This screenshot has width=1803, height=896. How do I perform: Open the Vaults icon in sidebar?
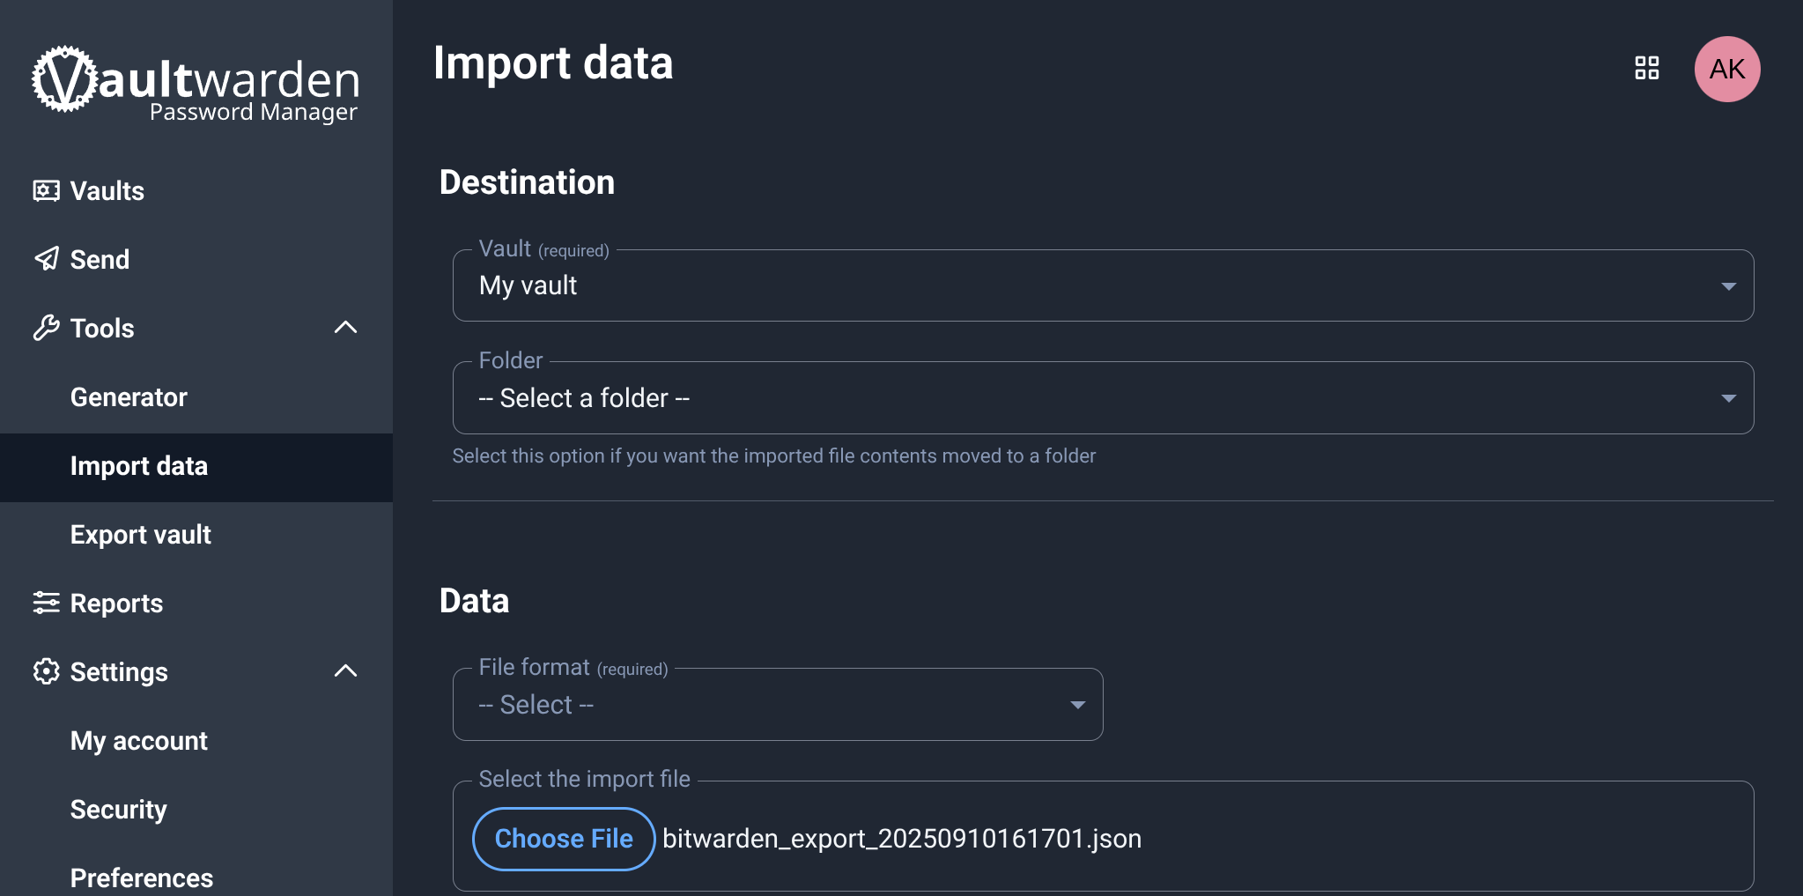pyautogui.click(x=46, y=190)
